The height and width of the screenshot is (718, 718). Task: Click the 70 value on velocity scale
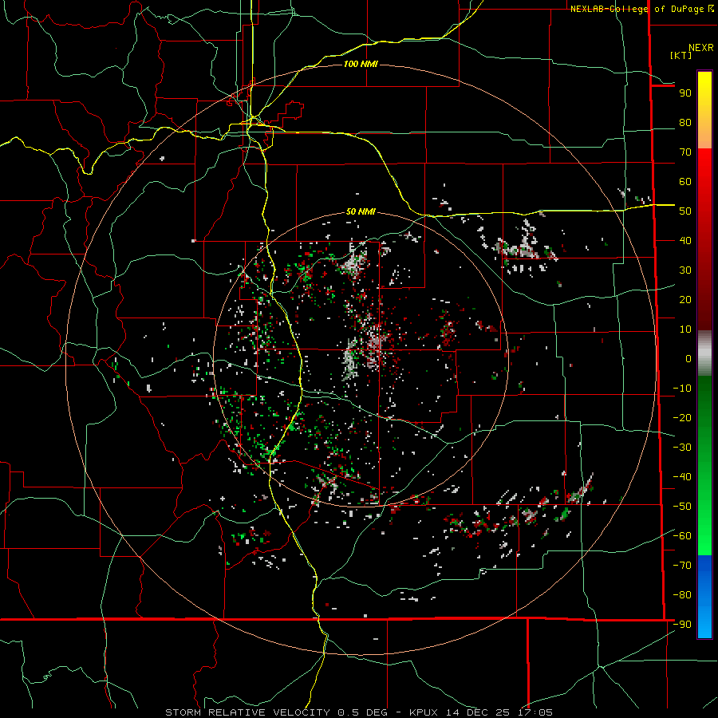(685, 152)
